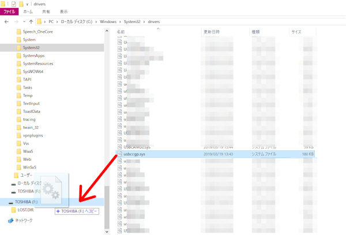Select Web folder in tree

[27, 159]
